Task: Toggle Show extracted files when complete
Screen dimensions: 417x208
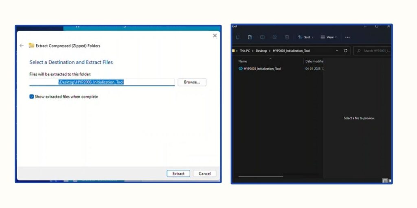Action: [x=32, y=97]
